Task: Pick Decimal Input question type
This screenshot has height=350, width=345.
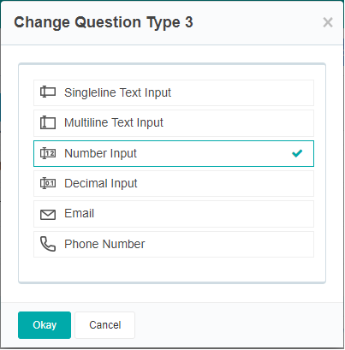Action: (174, 184)
